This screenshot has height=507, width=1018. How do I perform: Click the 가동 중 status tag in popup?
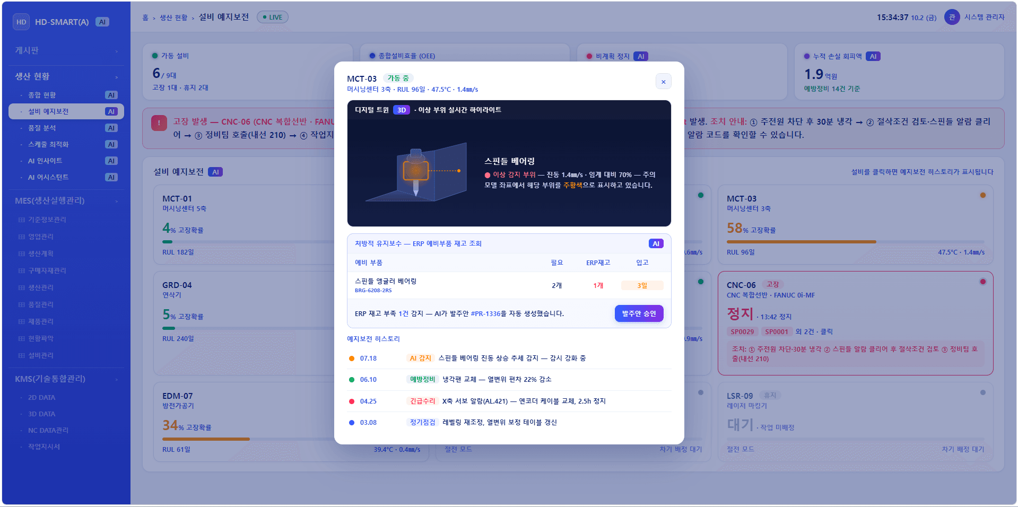point(398,78)
